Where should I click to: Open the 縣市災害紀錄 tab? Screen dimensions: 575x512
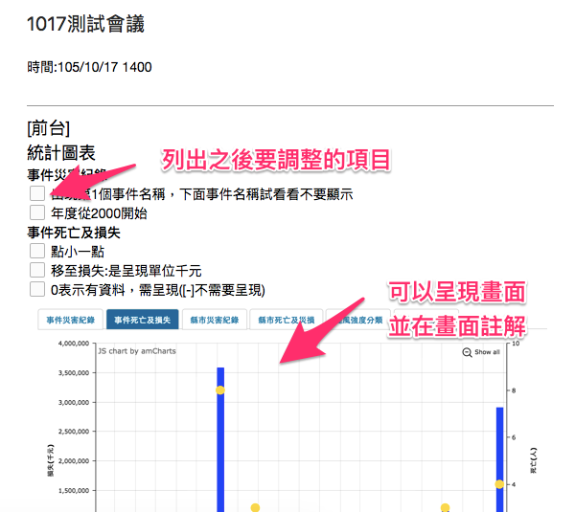point(215,320)
